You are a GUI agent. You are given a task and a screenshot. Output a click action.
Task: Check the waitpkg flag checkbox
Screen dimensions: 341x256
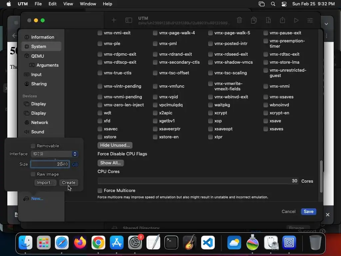[210, 105]
